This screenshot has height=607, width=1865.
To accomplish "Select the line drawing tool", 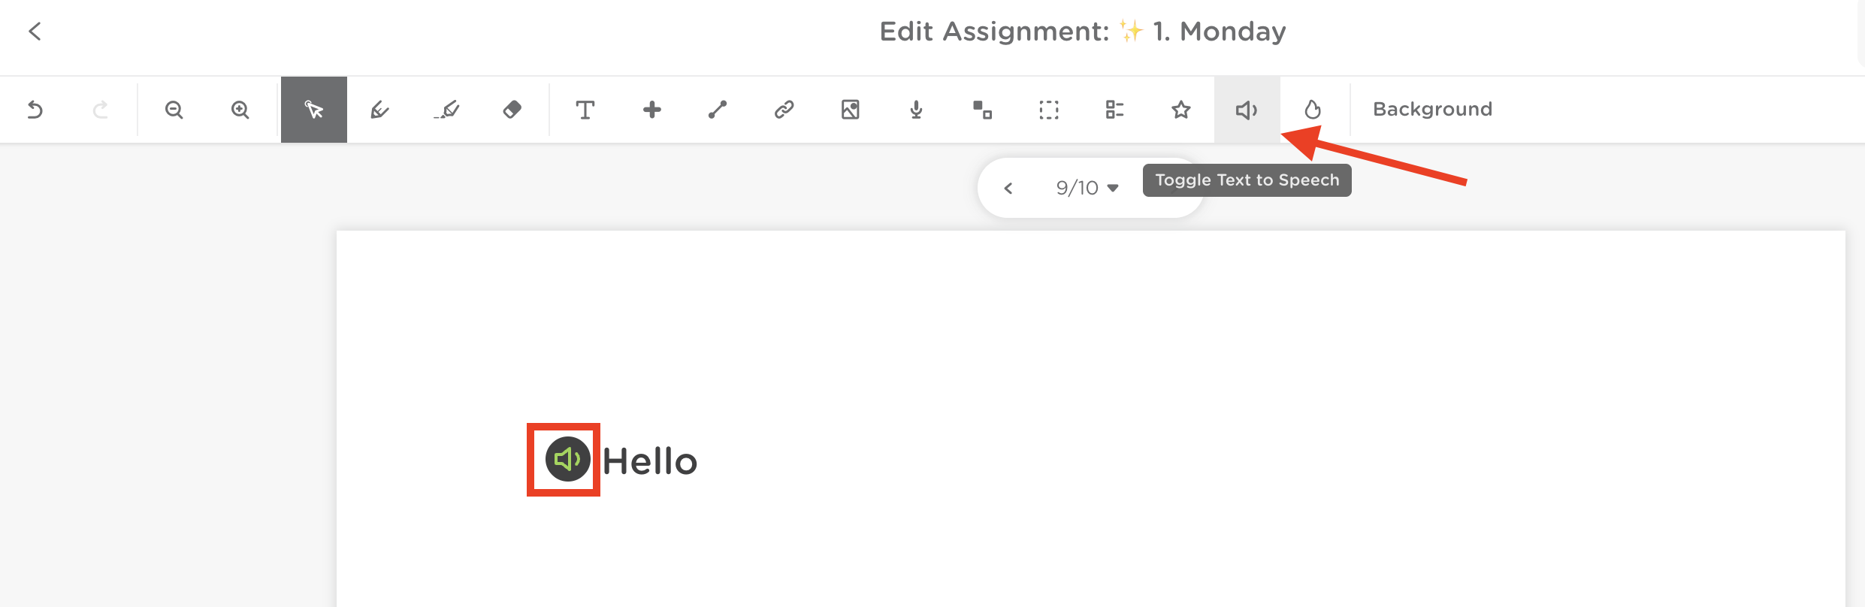I will click(x=718, y=110).
